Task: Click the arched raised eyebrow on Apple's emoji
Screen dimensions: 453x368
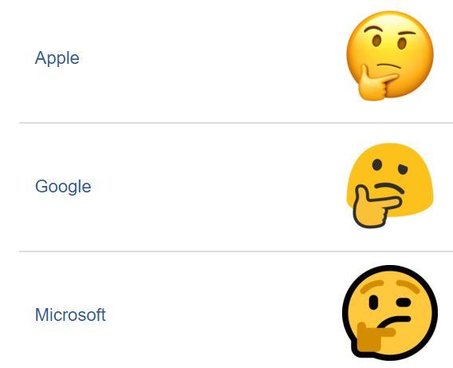Action: point(373,29)
